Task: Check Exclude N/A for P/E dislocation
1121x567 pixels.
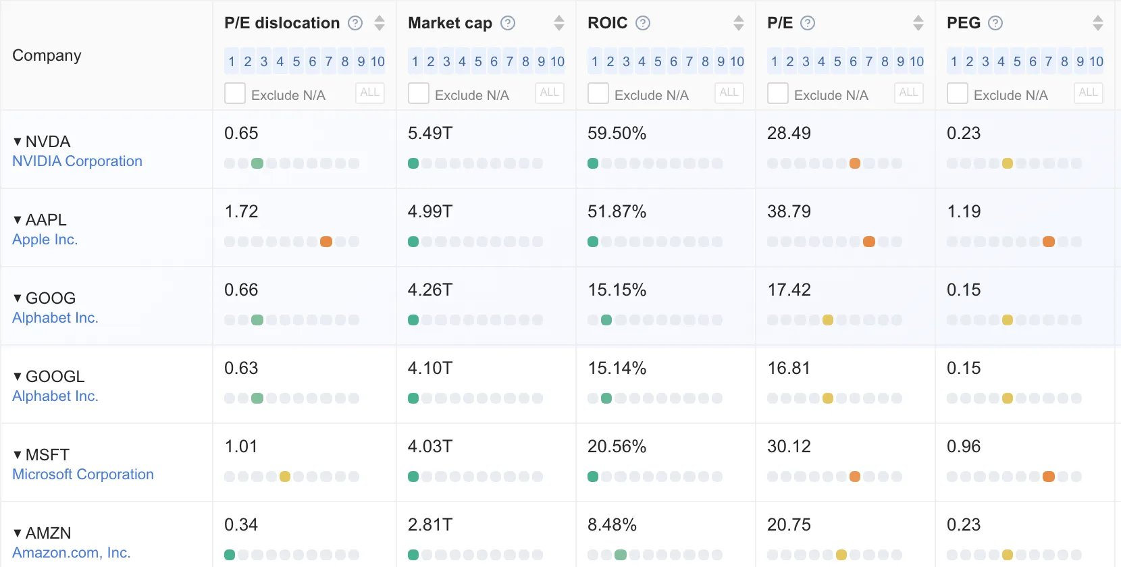Action: [x=235, y=93]
